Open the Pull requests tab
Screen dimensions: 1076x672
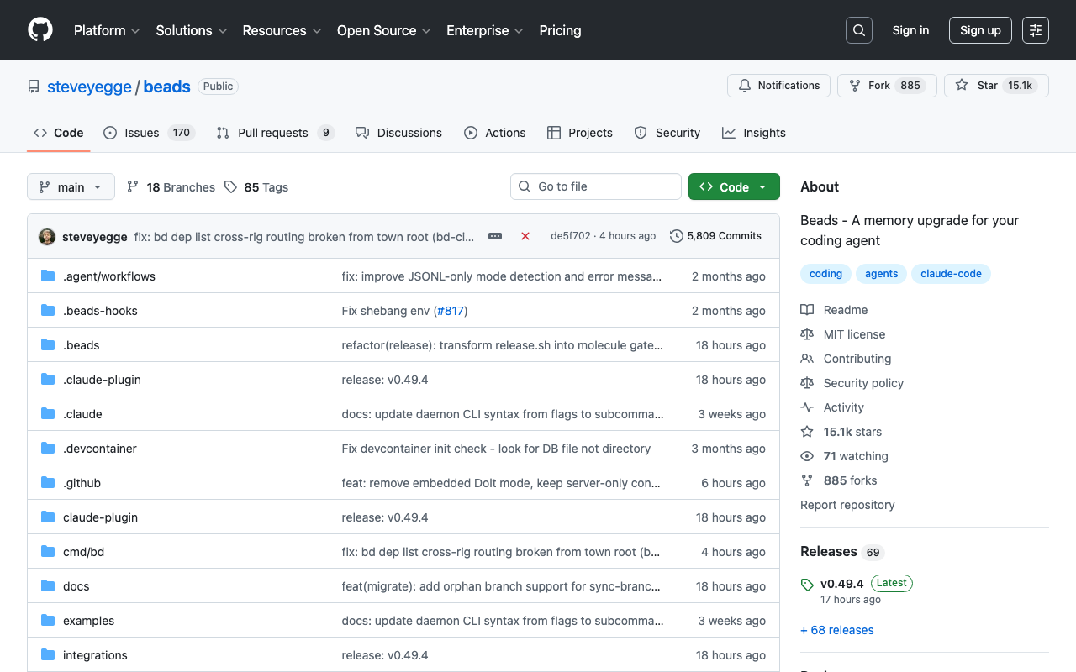pos(275,133)
